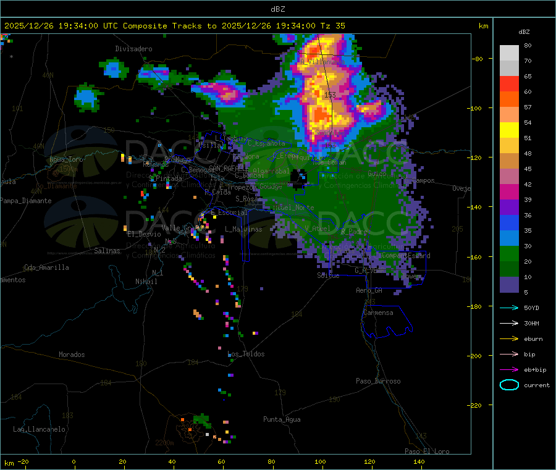This screenshot has height=470, width=556.
Task: Click the 'Lag.Llancanelo' map label
Action: pos(39,429)
